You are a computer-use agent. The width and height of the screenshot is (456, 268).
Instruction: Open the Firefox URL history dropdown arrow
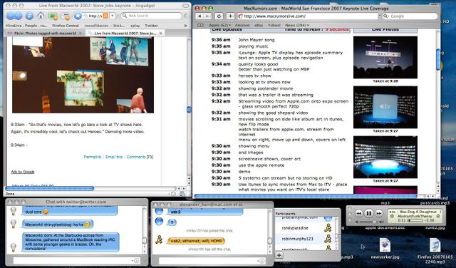(x=113, y=16)
